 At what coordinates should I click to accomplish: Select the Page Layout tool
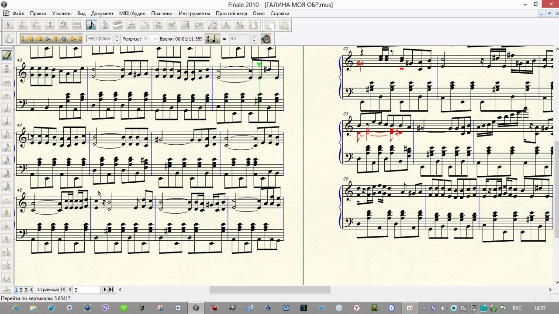click(253, 25)
